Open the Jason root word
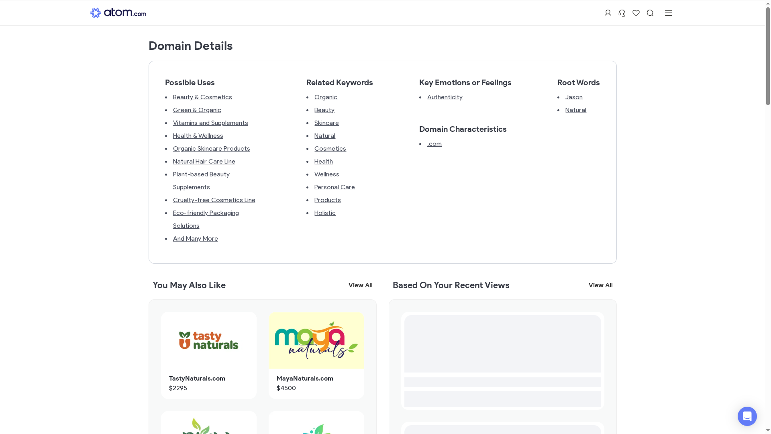The height and width of the screenshot is (434, 771). (x=574, y=97)
